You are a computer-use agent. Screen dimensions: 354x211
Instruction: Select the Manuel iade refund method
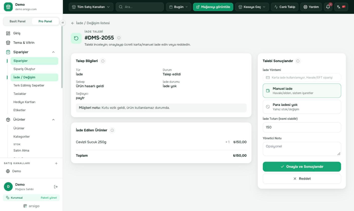(x=302, y=91)
